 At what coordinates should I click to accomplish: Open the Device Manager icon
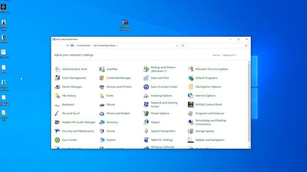click(x=58, y=87)
